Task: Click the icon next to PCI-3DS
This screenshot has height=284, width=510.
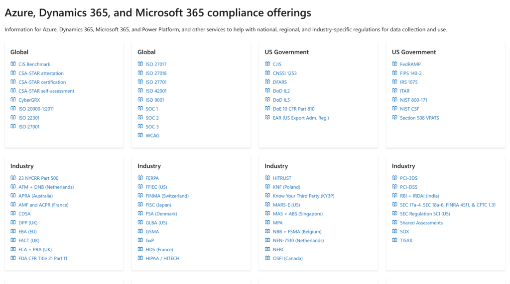Action: 394,178
